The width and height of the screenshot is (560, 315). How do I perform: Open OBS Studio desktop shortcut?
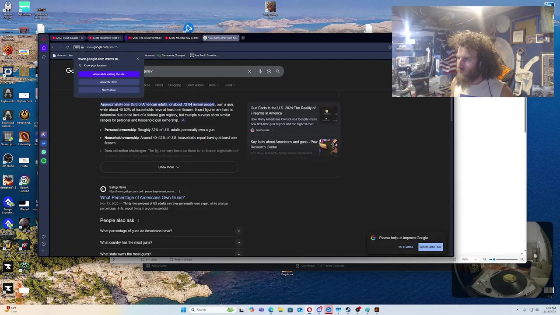[x=8, y=160]
